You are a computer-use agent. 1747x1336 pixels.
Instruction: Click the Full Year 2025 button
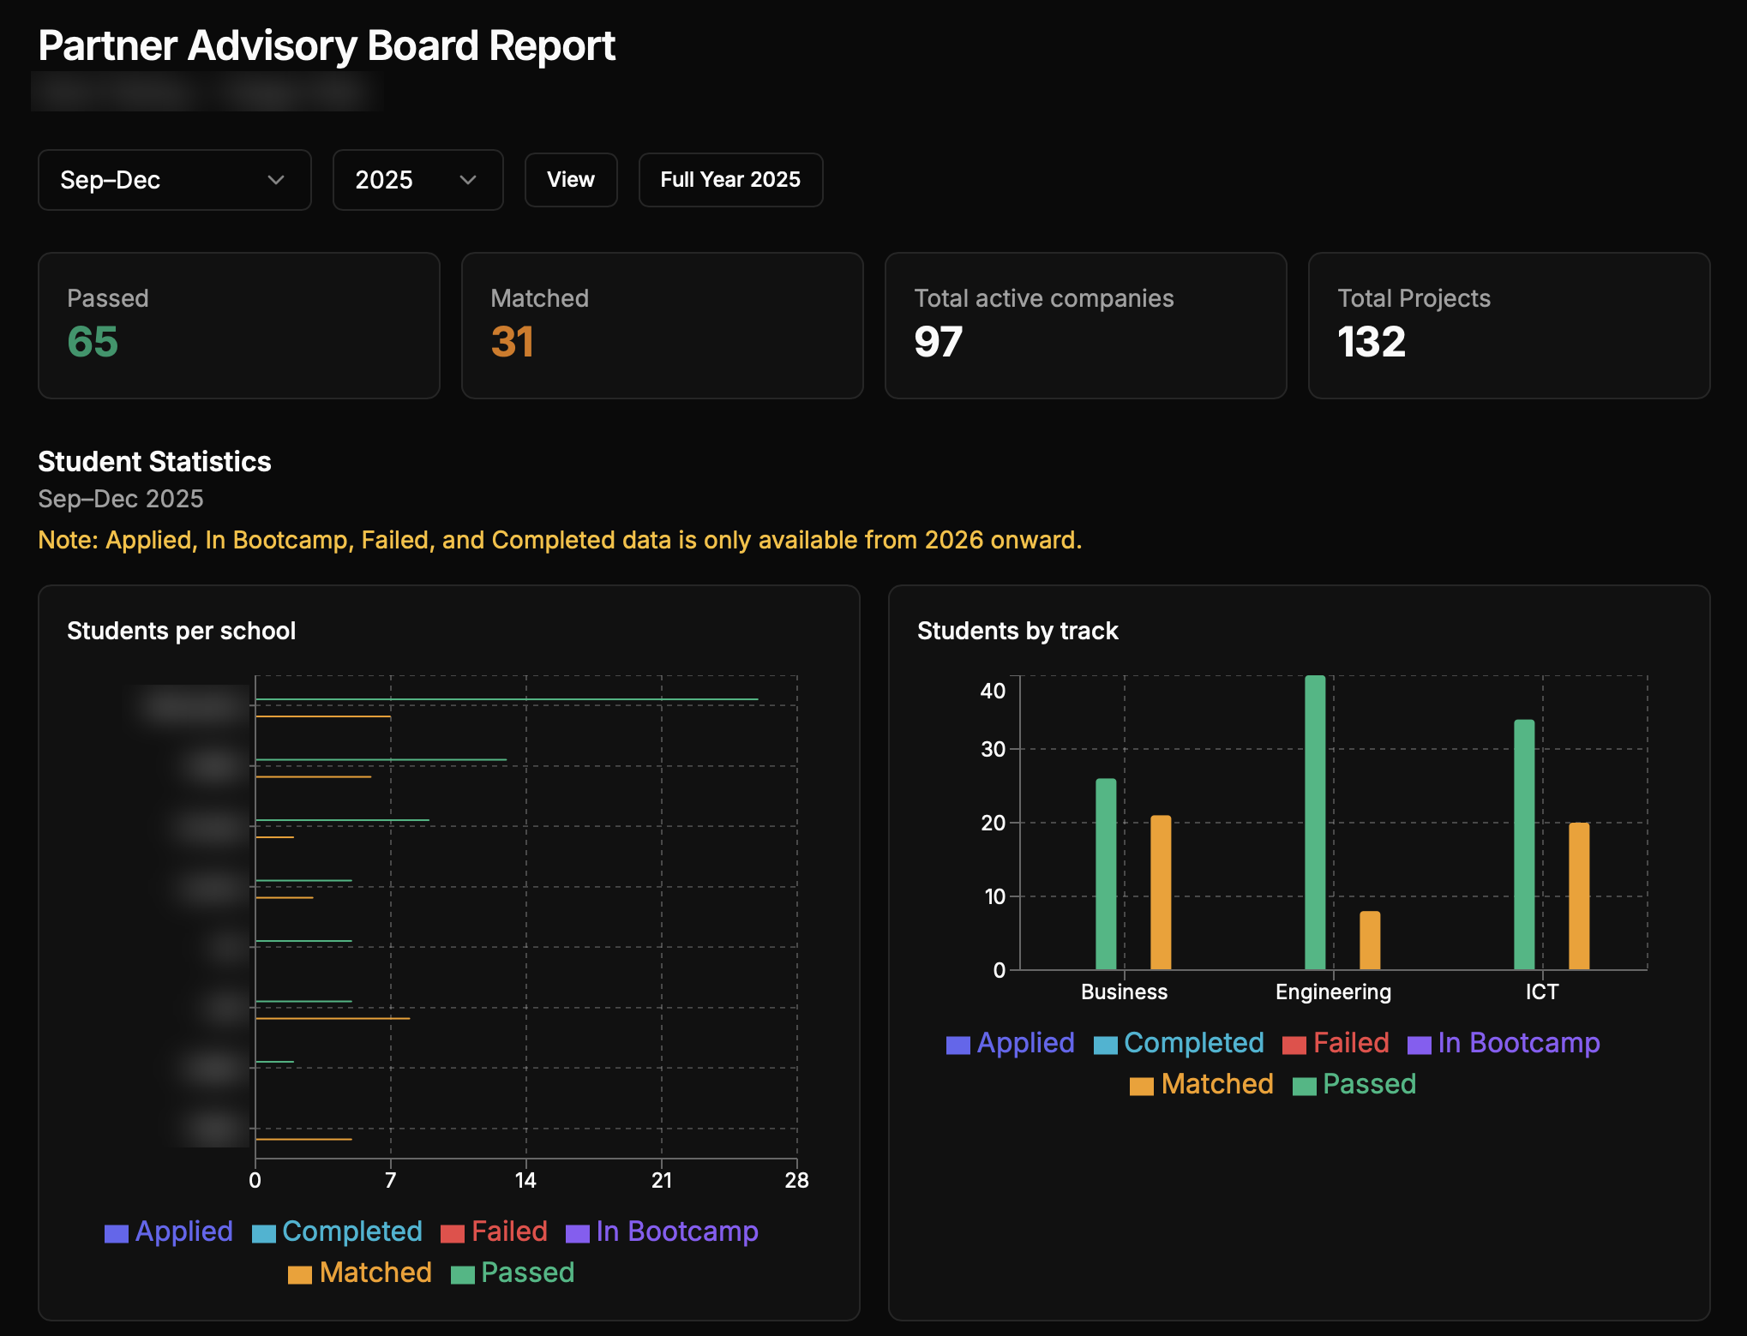pyautogui.click(x=730, y=180)
